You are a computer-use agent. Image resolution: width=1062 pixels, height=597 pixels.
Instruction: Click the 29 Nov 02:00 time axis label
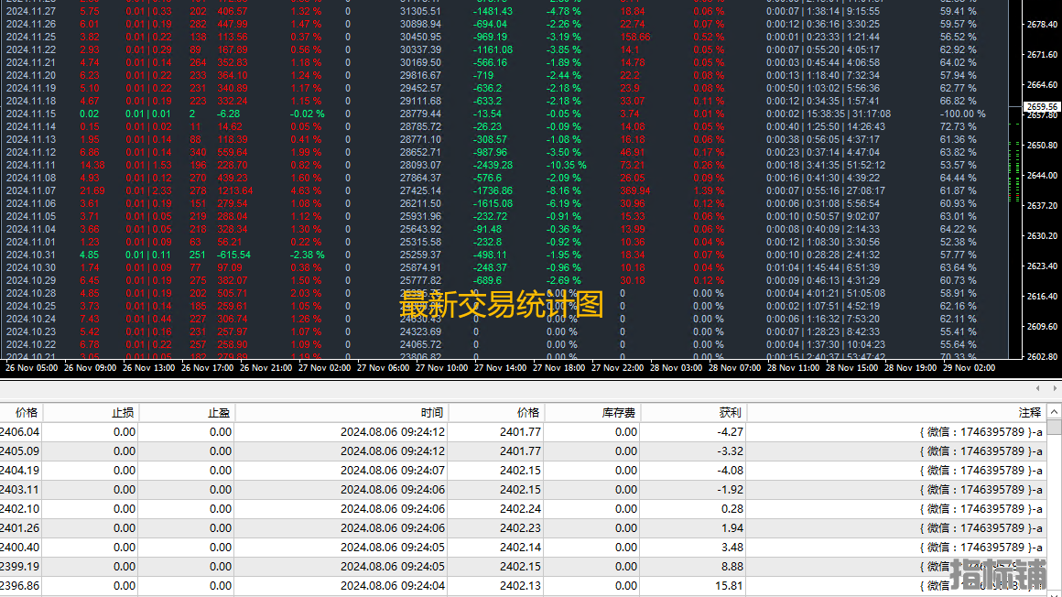(969, 367)
